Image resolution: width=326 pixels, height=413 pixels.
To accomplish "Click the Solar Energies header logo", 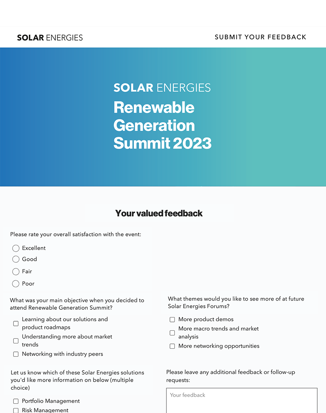I will tap(50, 37).
